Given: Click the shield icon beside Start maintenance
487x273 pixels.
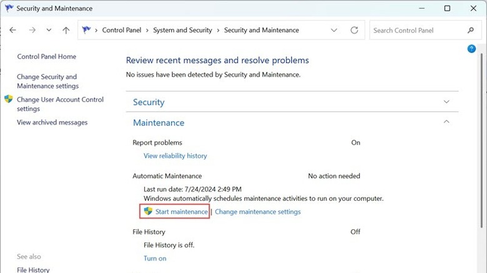Looking at the screenshot, I should 148,211.
